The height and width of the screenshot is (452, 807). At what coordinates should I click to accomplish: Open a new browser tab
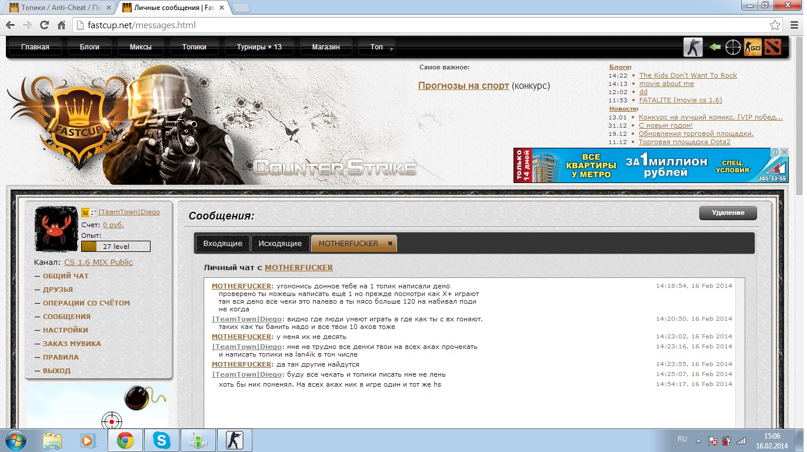[241, 8]
